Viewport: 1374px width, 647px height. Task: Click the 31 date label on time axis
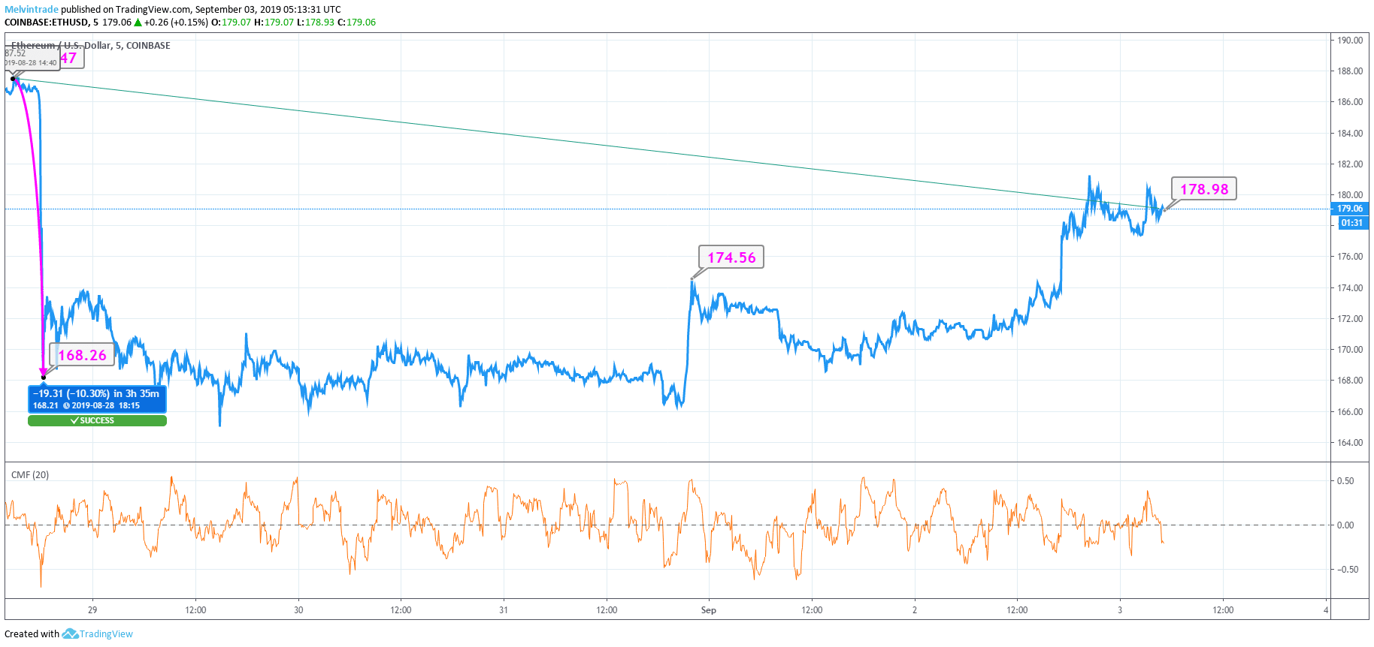click(x=504, y=610)
